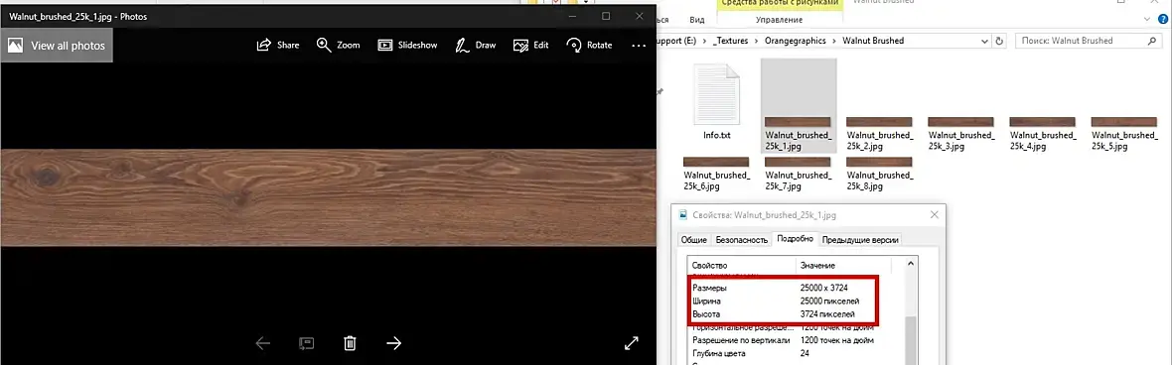The image size is (1172, 365).
Task: Open the three-dots more options menu
Action: (x=639, y=46)
